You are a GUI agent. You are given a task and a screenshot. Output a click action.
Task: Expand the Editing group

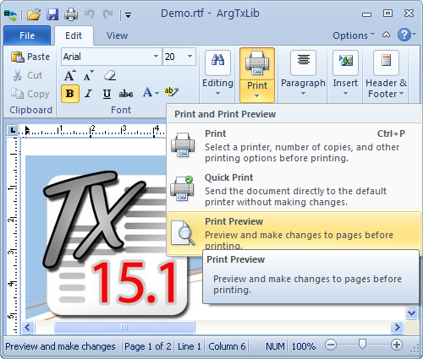click(217, 73)
